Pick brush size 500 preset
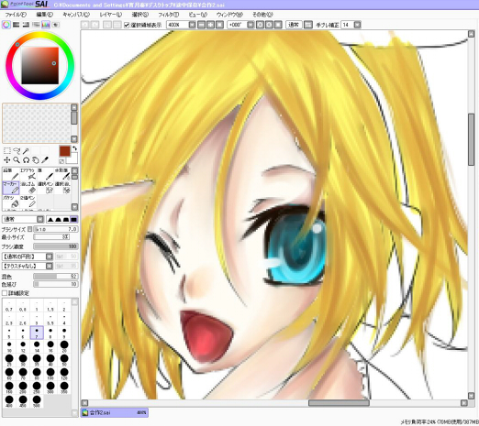 37,401
